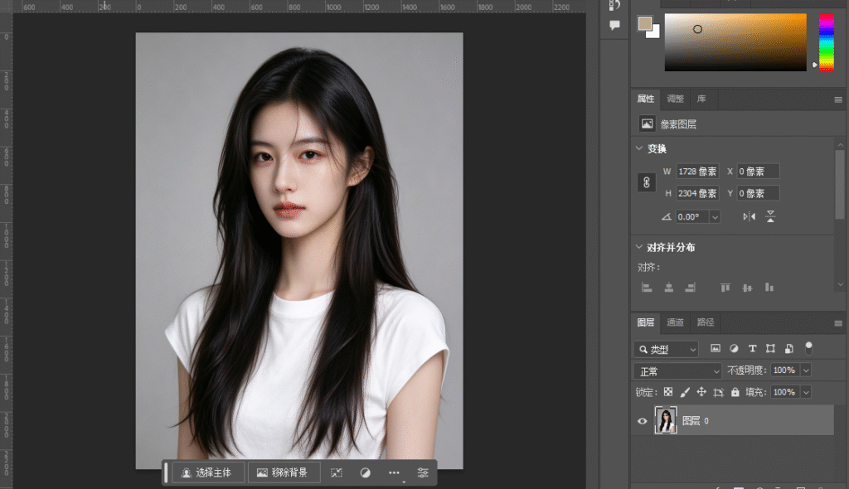The width and height of the screenshot is (849, 489).
Task: Toggle lock all padlock
Action: tap(735, 392)
